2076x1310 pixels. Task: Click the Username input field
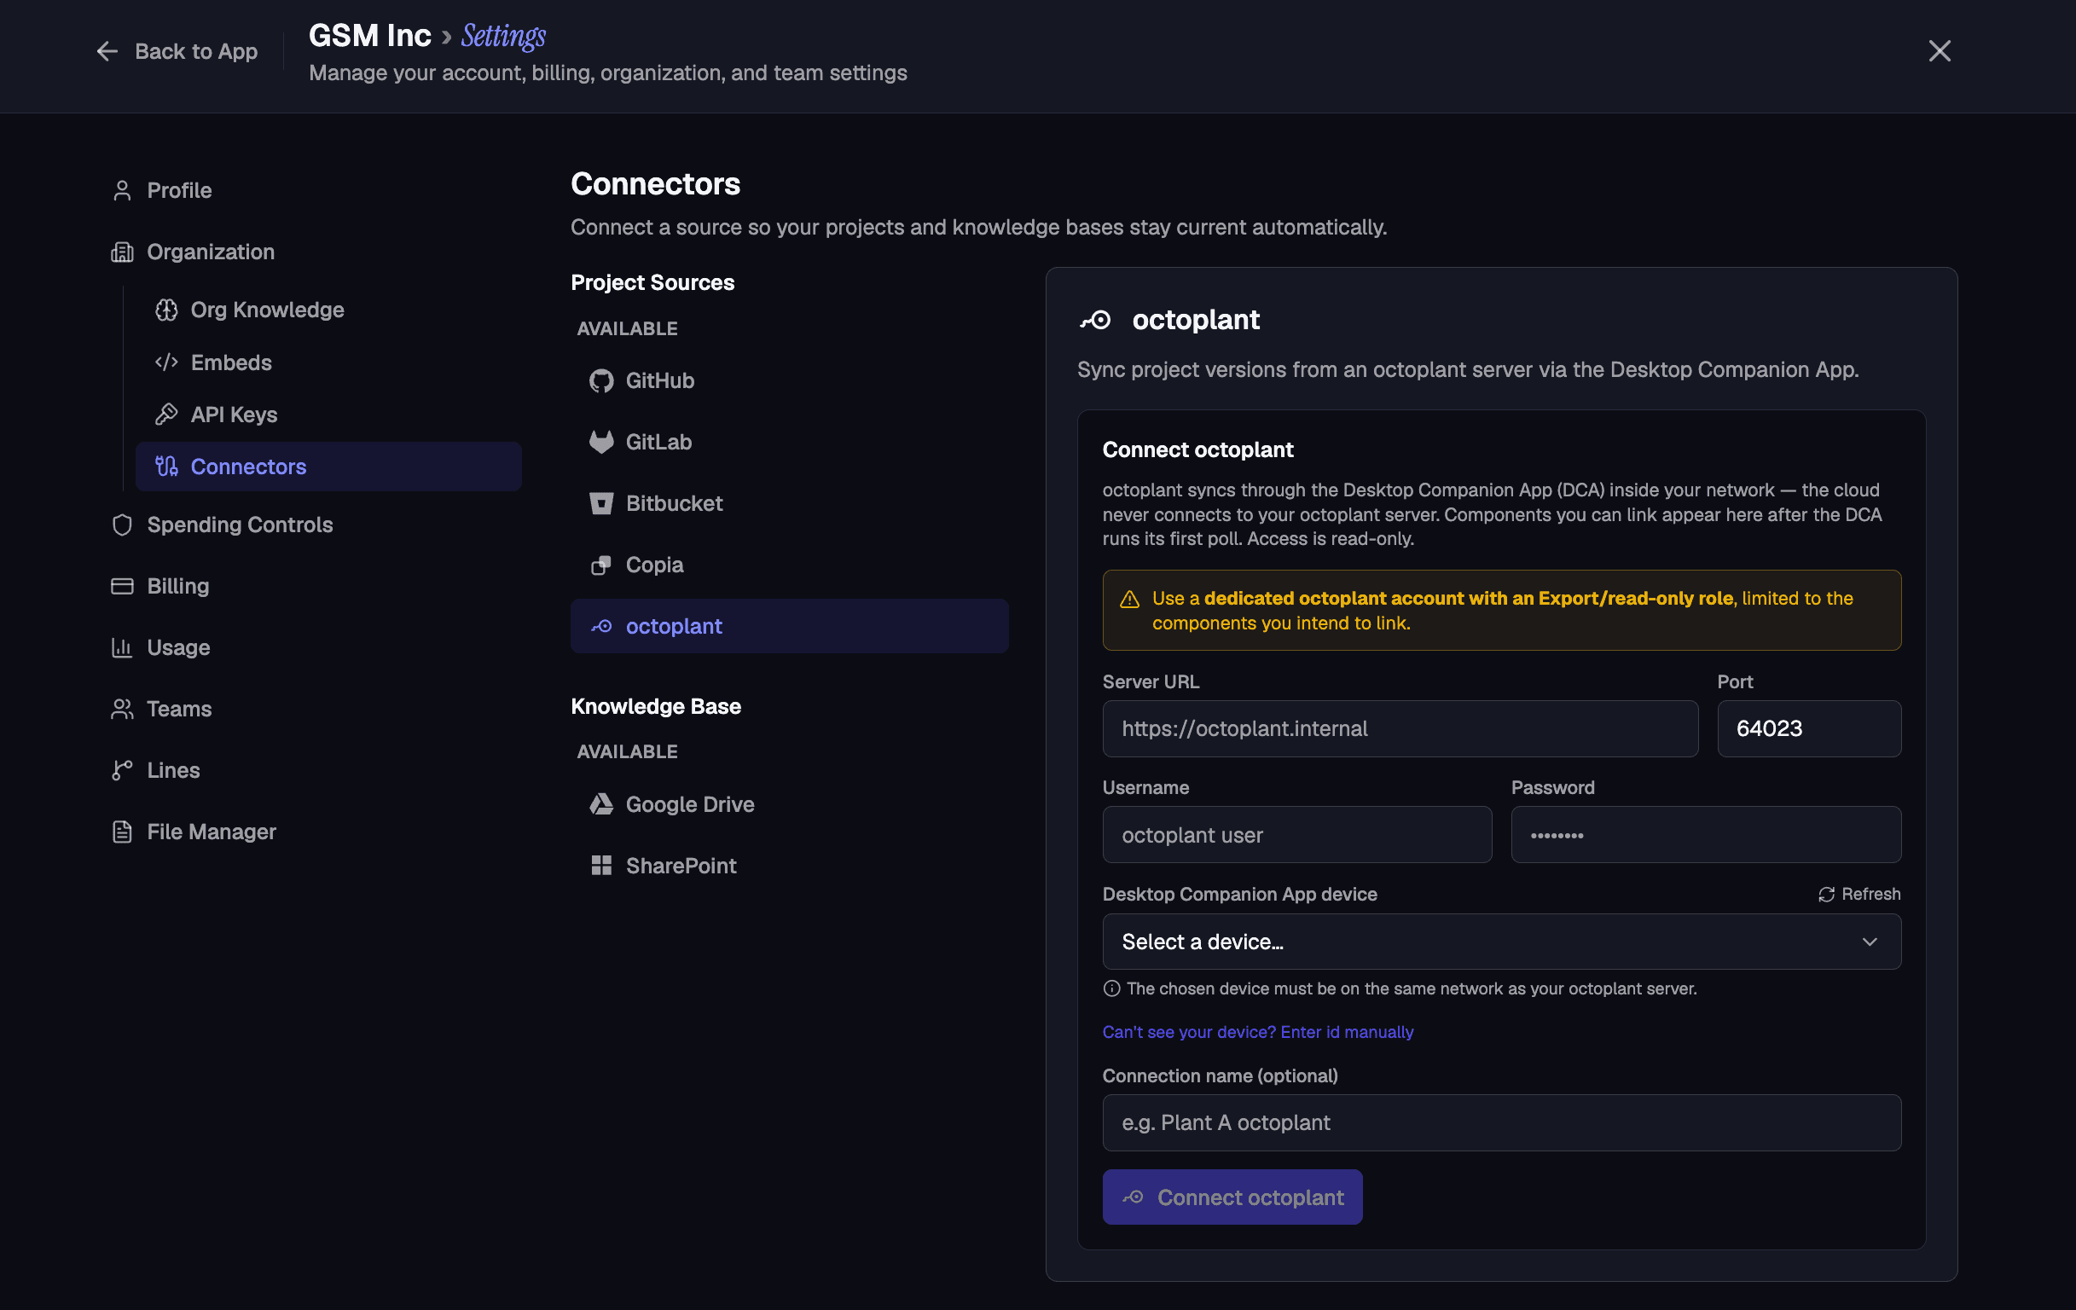point(1296,835)
